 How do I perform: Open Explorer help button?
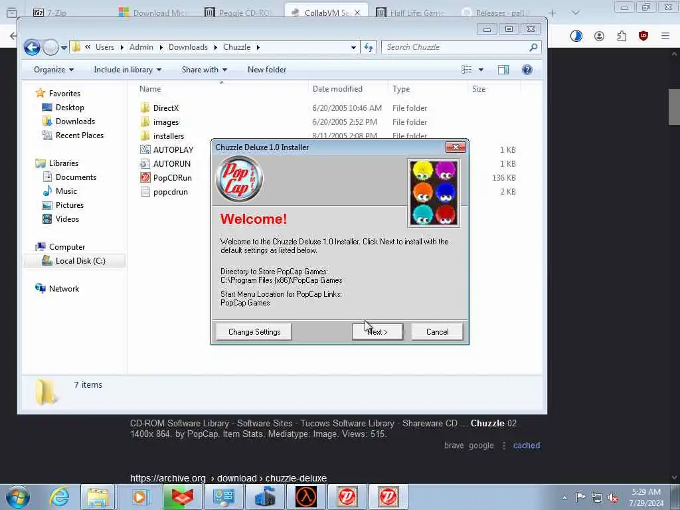click(x=527, y=70)
